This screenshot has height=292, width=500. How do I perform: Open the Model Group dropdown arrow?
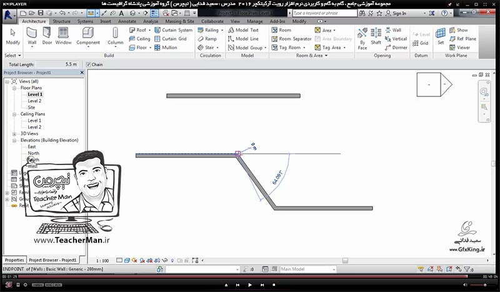[265, 48]
